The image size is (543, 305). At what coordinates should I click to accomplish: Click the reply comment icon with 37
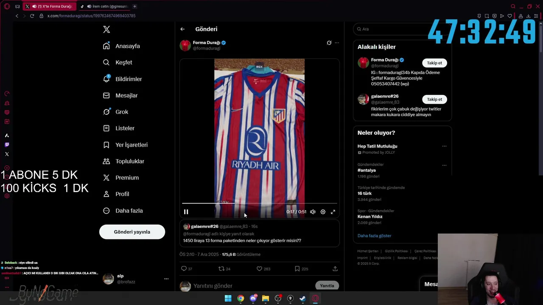tap(187, 269)
